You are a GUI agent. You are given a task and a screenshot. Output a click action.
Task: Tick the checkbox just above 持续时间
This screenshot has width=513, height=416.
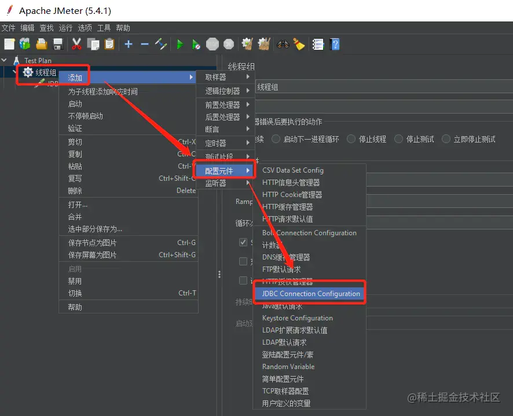243,280
